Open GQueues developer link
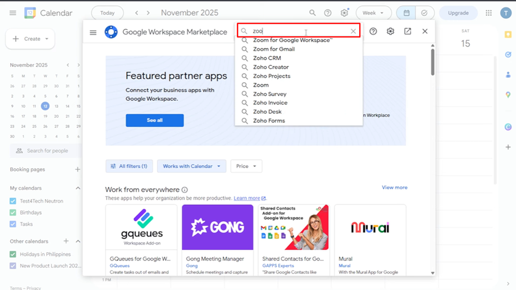Image resolution: width=516 pixels, height=290 pixels. pyautogui.click(x=120, y=265)
